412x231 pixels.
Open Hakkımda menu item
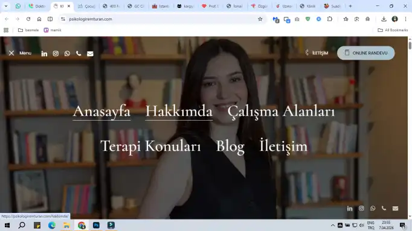(179, 112)
